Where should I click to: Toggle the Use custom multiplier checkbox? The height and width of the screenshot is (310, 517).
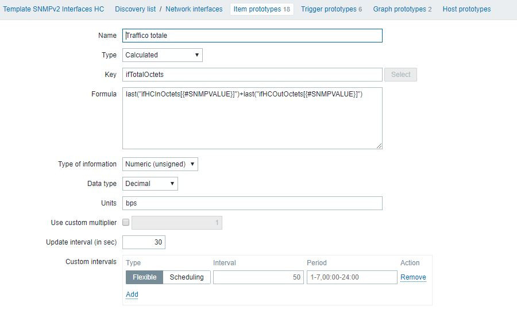[126, 223]
